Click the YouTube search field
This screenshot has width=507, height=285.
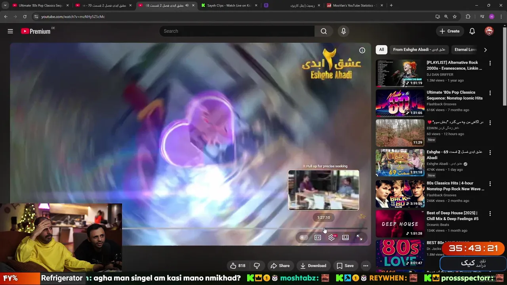point(237,31)
